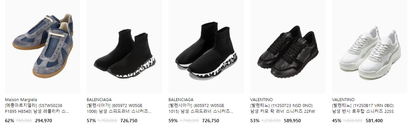Click the second VALENTINO brand label

pos(343,99)
